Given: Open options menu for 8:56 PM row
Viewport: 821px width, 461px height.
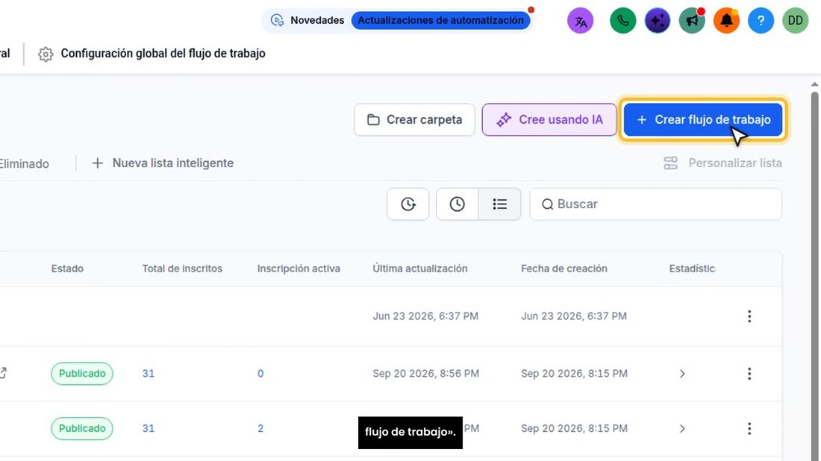Looking at the screenshot, I should tap(749, 374).
